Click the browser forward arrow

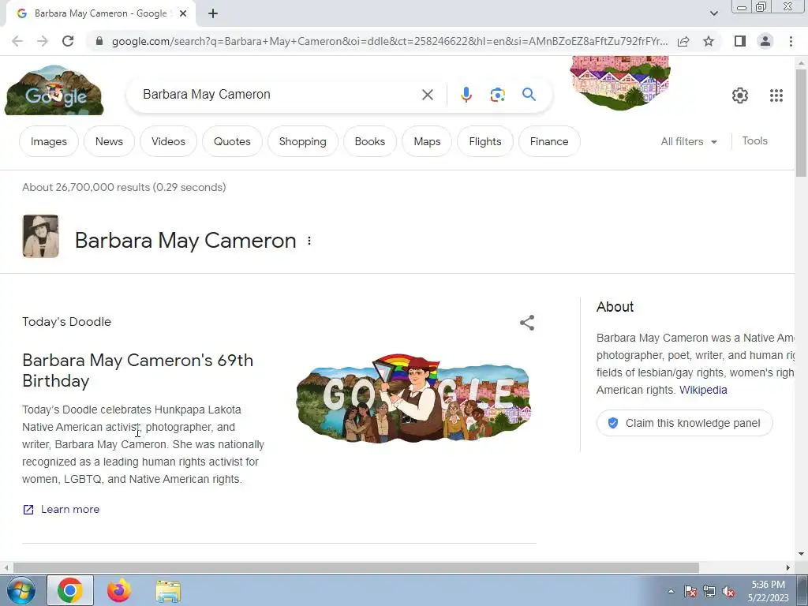43,41
